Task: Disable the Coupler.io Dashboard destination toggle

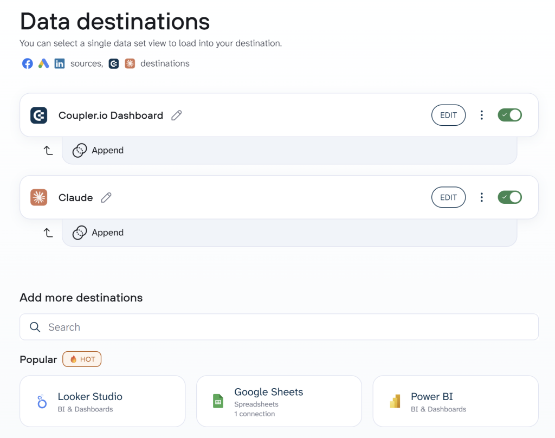Action: point(509,115)
